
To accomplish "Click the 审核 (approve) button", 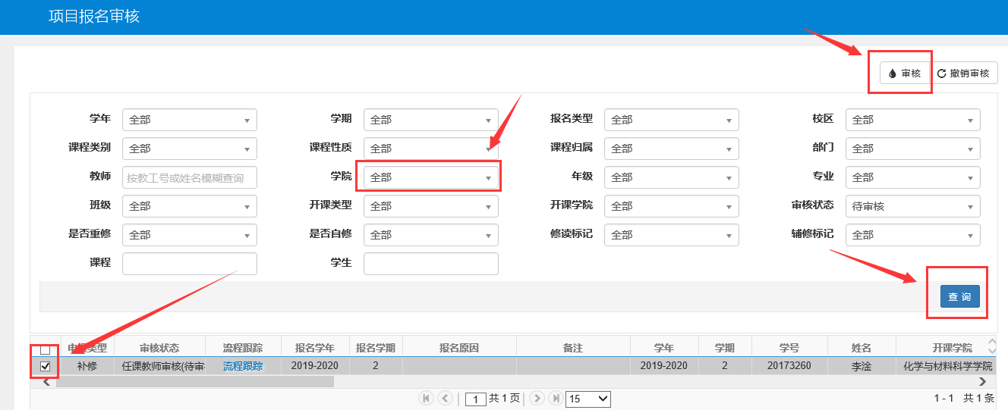I will point(904,74).
